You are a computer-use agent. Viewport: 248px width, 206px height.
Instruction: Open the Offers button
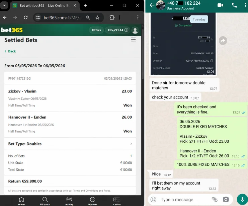click(x=96, y=30)
